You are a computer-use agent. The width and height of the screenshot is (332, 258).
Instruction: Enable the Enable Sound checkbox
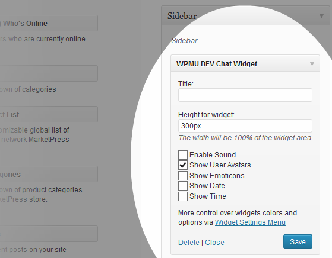pyautogui.click(x=183, y=155)
